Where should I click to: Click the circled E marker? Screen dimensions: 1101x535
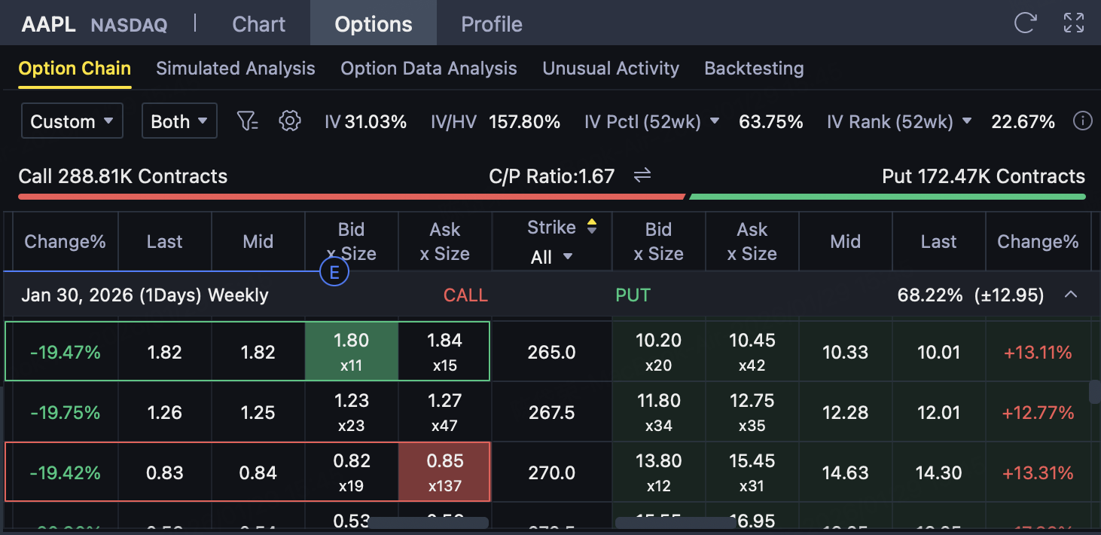click(334, 272)
